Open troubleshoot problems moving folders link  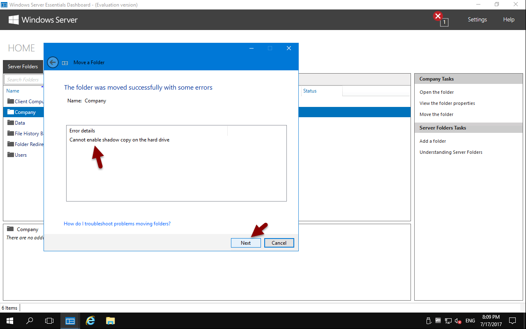click(117, 224)
